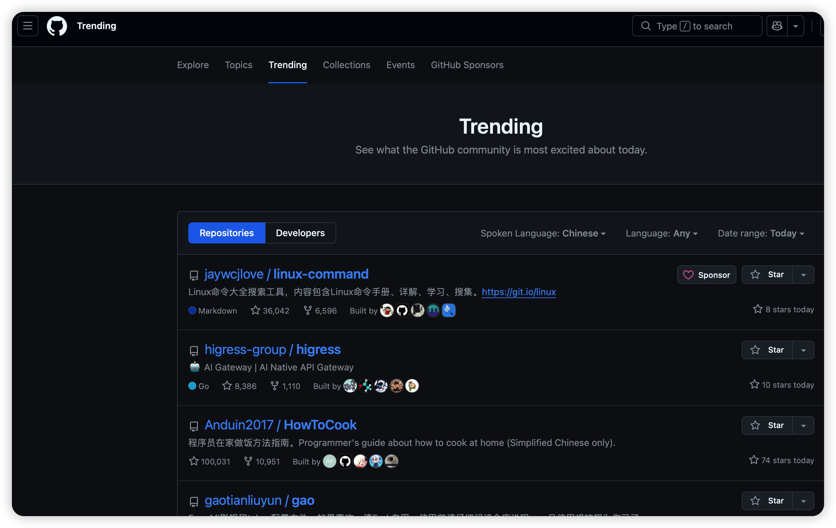The height and width of the screenshot is (528, 836).
Task: View higress's 1,110 forks
Action: pos(285,386)
